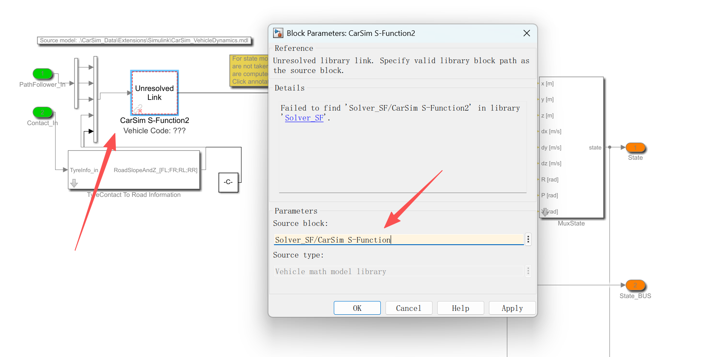
Task: Open Help for block parameters
Action: (x=460, y=308)
